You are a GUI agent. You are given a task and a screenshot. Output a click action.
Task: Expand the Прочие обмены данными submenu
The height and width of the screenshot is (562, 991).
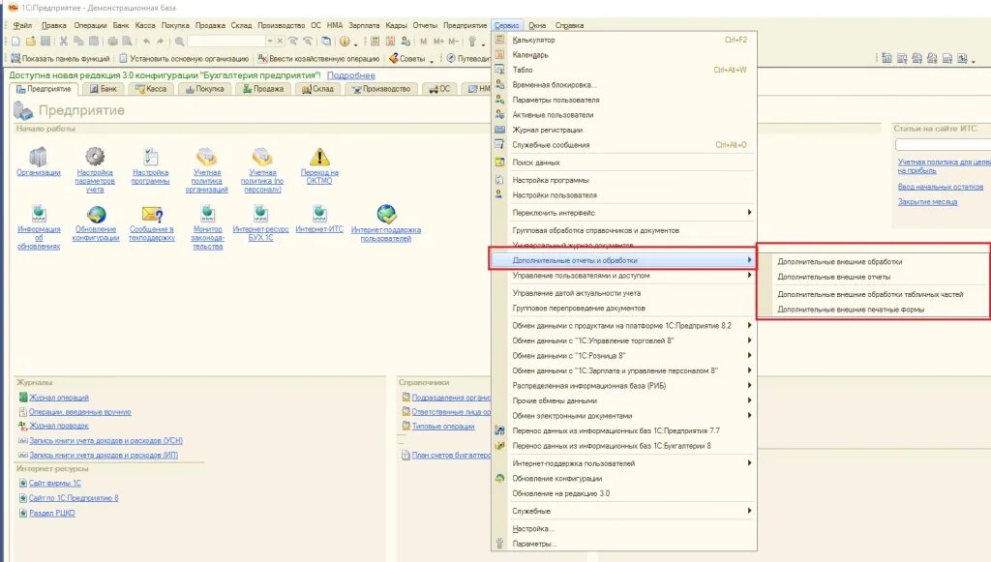point(624,400)
